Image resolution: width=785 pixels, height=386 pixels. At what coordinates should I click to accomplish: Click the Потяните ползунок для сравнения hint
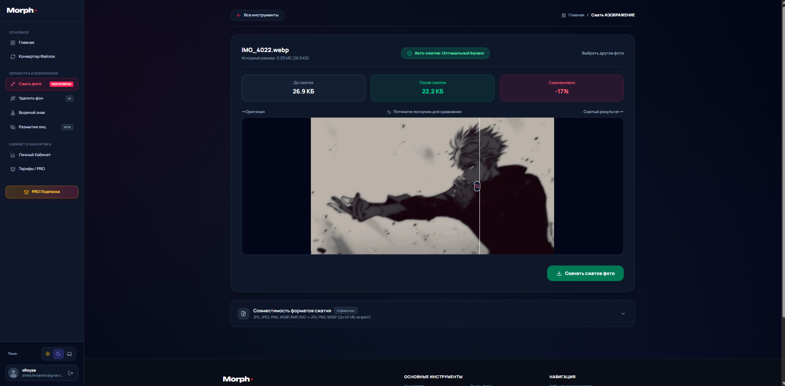(424, 112)
